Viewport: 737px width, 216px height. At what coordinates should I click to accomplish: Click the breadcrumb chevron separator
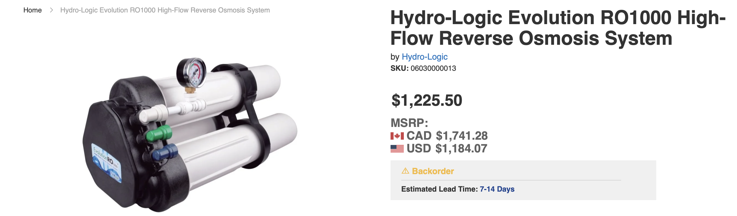click(52, 10)
